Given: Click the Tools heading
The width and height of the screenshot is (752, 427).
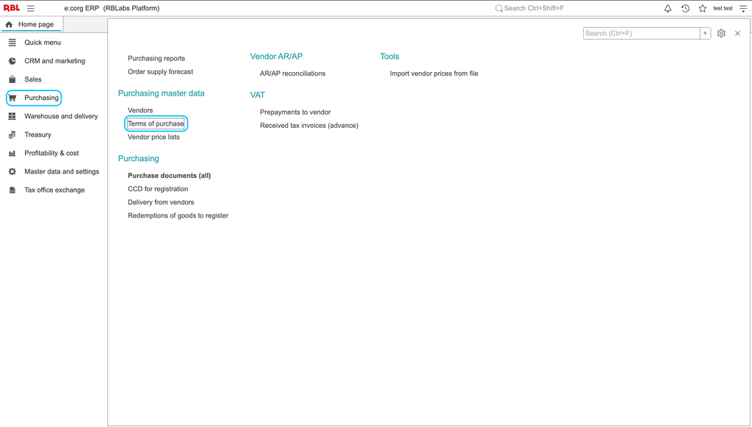Looking at the screenshot, I should click(x=389, y=56).
